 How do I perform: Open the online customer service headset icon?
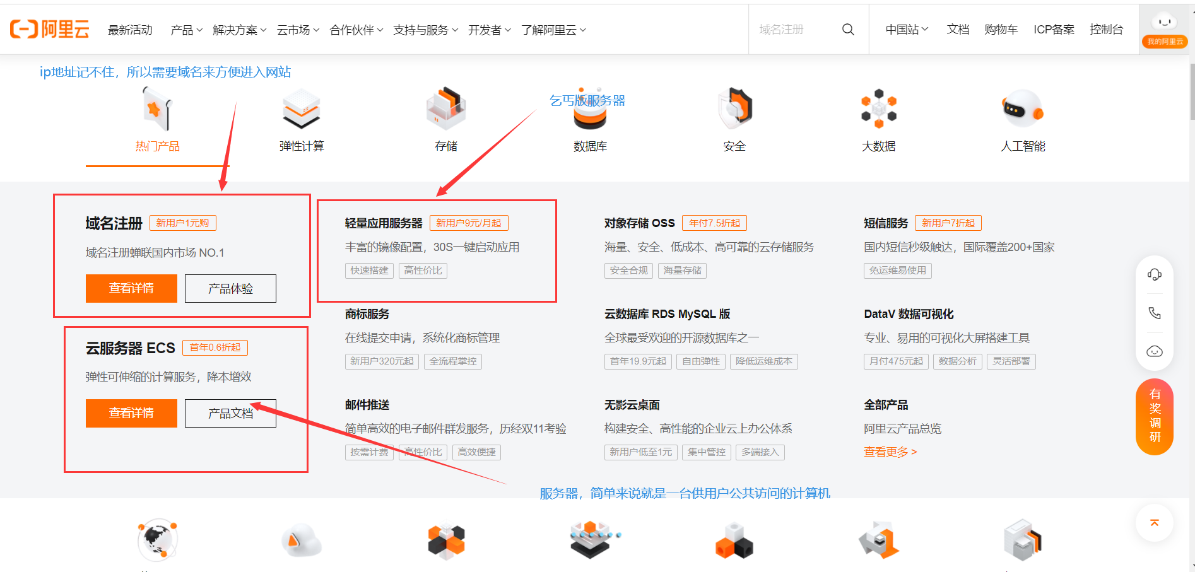[1155, 274]
